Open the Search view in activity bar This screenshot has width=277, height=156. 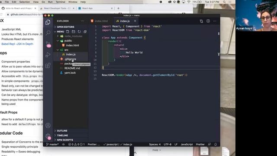coord(48,33)
